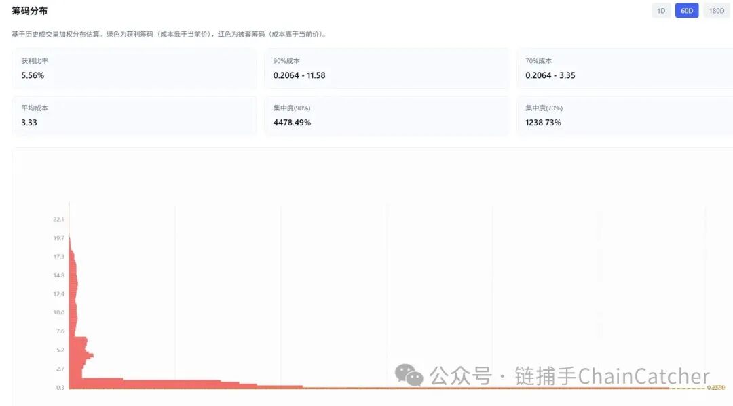Screen dimensions: 733x406
Task: Click the 10.0 y-axis label
Action: coord(58,312)
